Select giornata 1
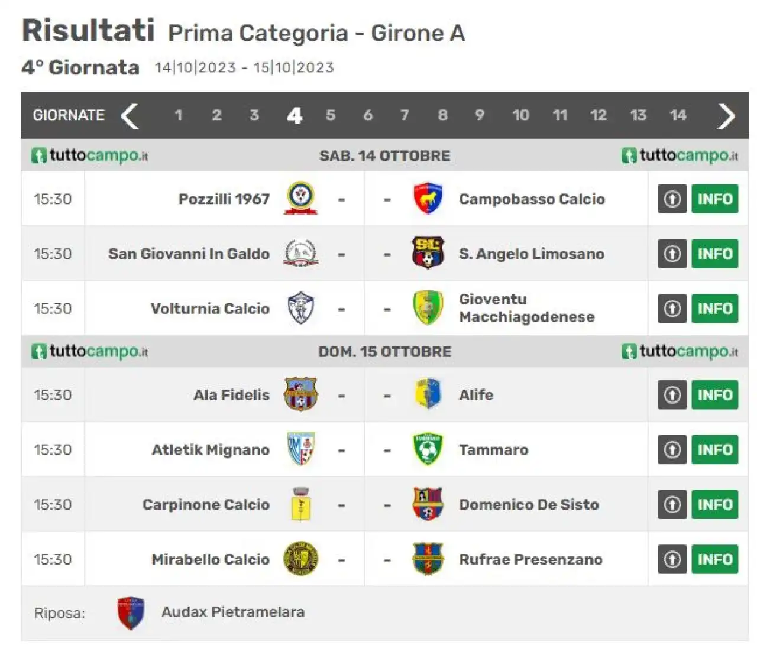 (x=179, y=115)
